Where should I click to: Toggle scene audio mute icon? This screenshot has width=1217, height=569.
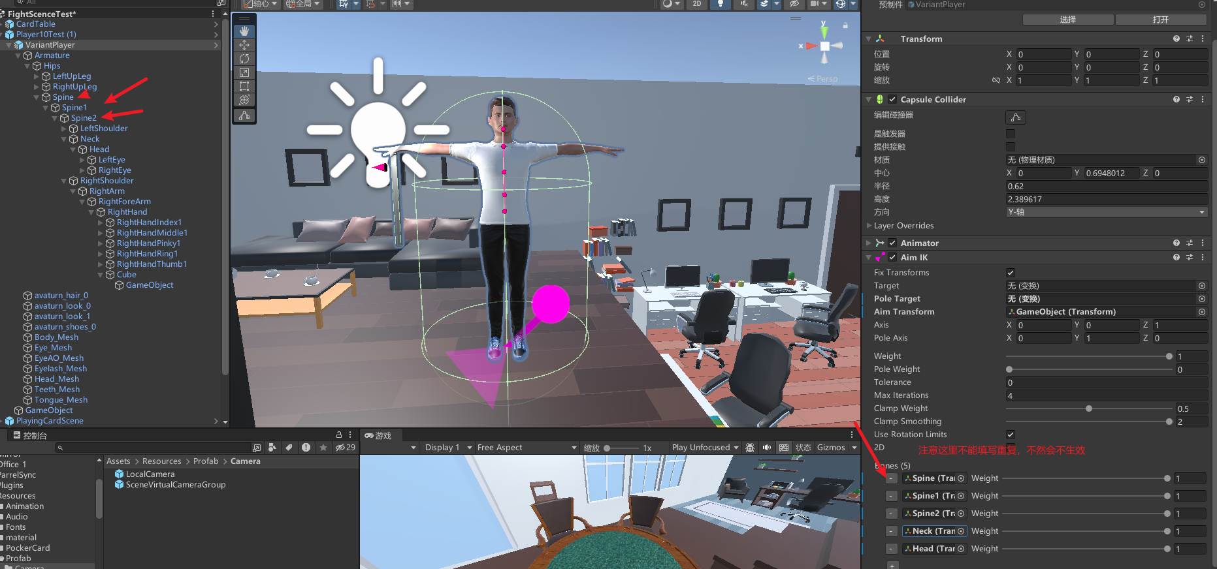[744, 4]
